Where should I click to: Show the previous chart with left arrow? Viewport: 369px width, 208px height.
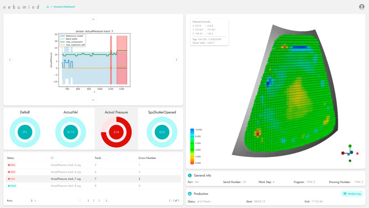[10, 60]
